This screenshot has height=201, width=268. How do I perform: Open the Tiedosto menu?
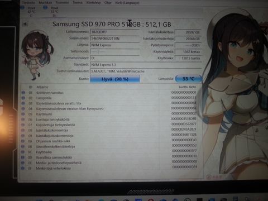(28, 3)
